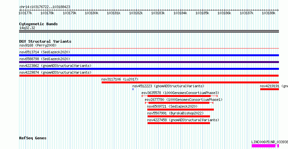288x149 pixels.
Task: Select the red nsv4219191 variant bar
Action: click(270, 89)
